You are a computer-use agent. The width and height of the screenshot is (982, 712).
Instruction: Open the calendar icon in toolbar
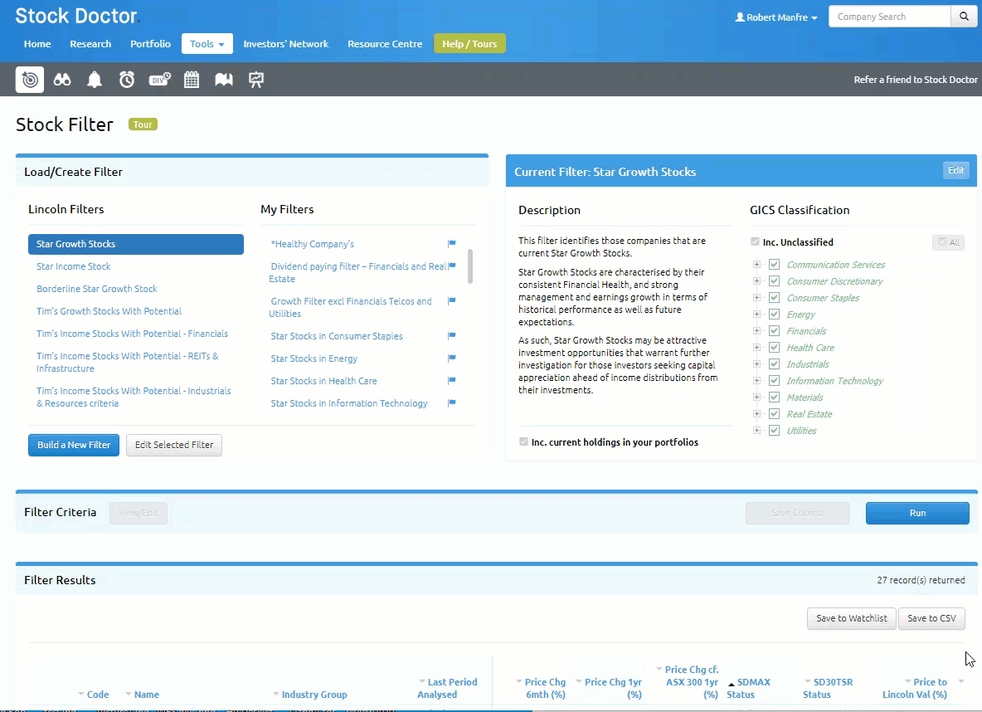click(192, 80)
